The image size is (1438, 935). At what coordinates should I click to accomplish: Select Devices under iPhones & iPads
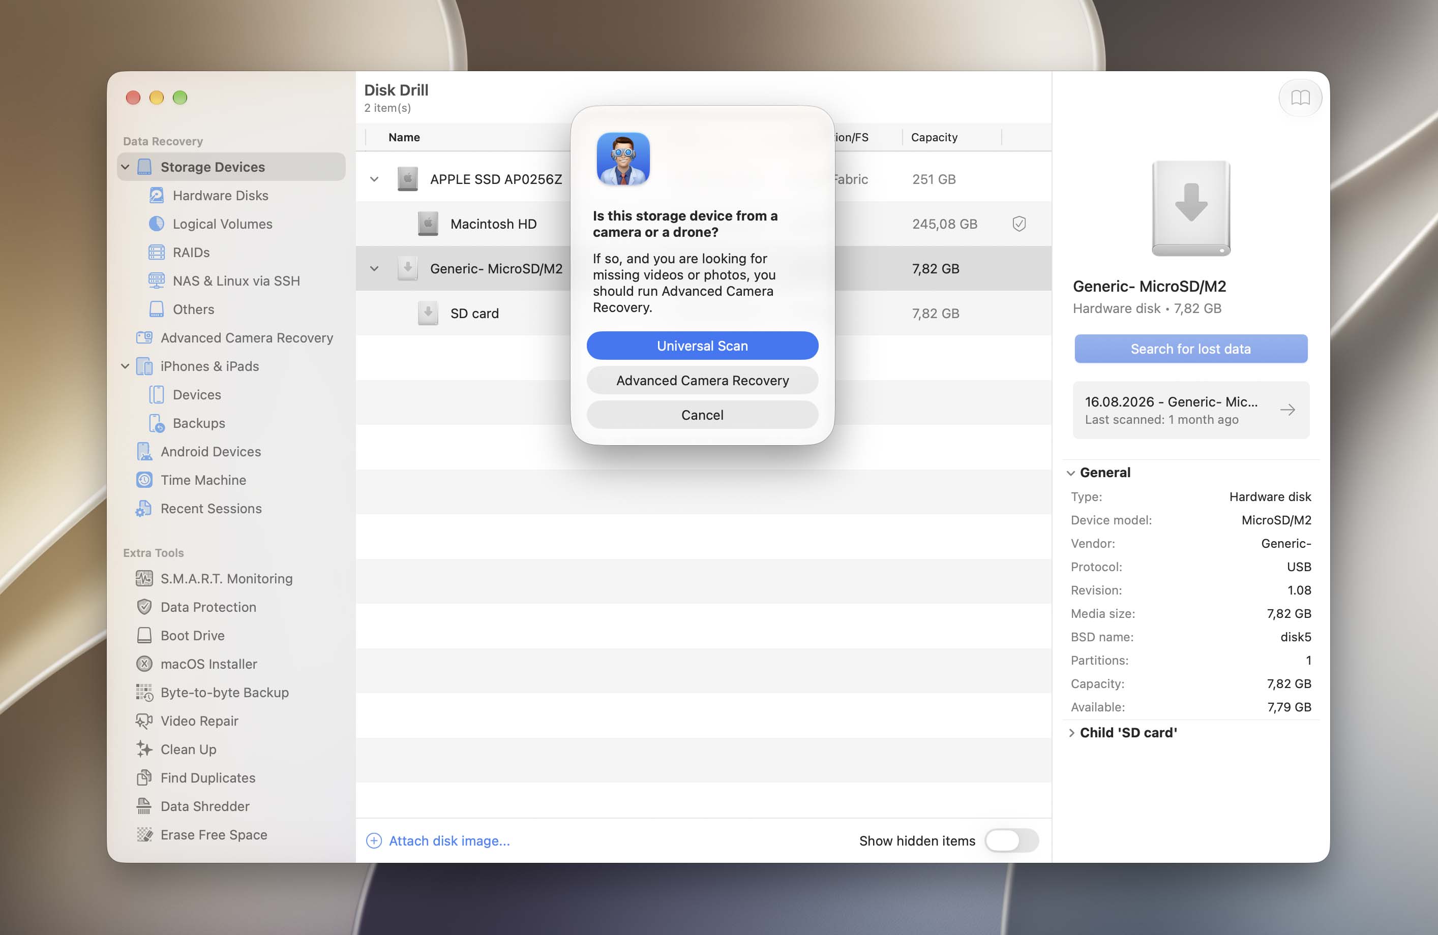(x=196, y=394)
